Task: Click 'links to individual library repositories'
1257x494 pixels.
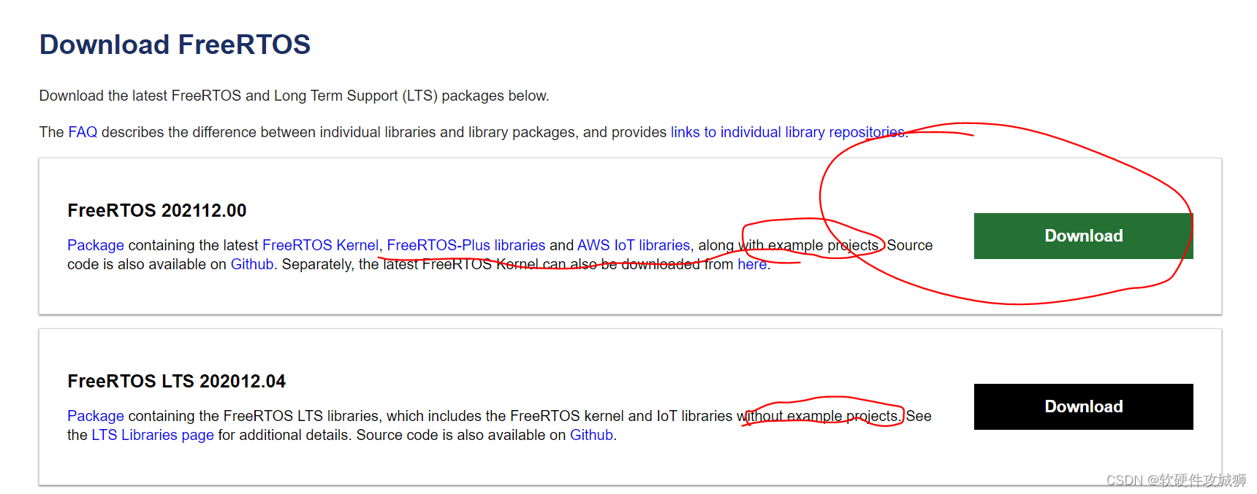Action: (786, 132)
